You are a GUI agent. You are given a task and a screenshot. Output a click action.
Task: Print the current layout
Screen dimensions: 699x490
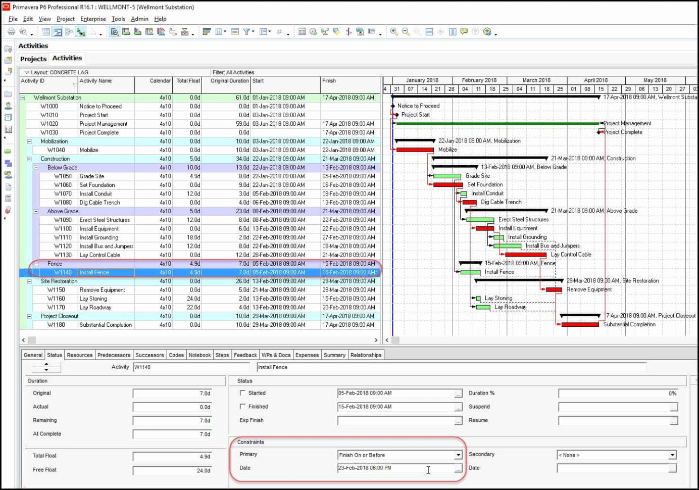pyautogui.click(x=10, y=31)
